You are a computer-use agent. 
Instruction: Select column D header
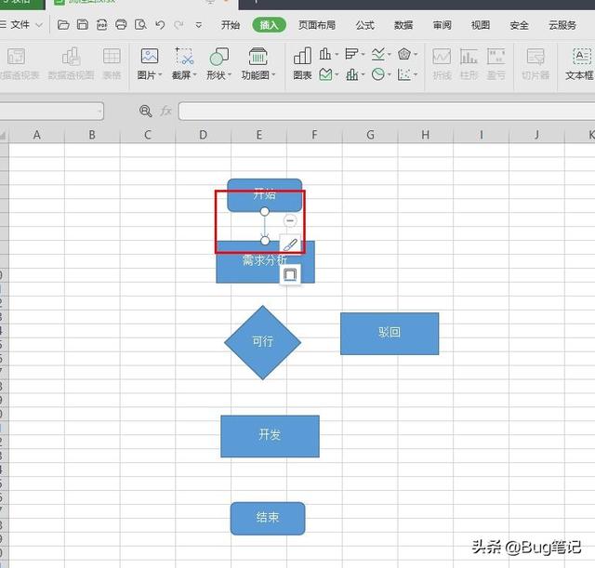point(204,135)
